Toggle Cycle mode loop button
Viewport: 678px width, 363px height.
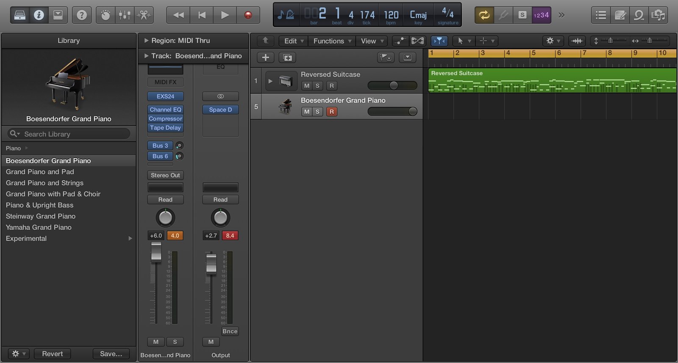pos(484,15)
